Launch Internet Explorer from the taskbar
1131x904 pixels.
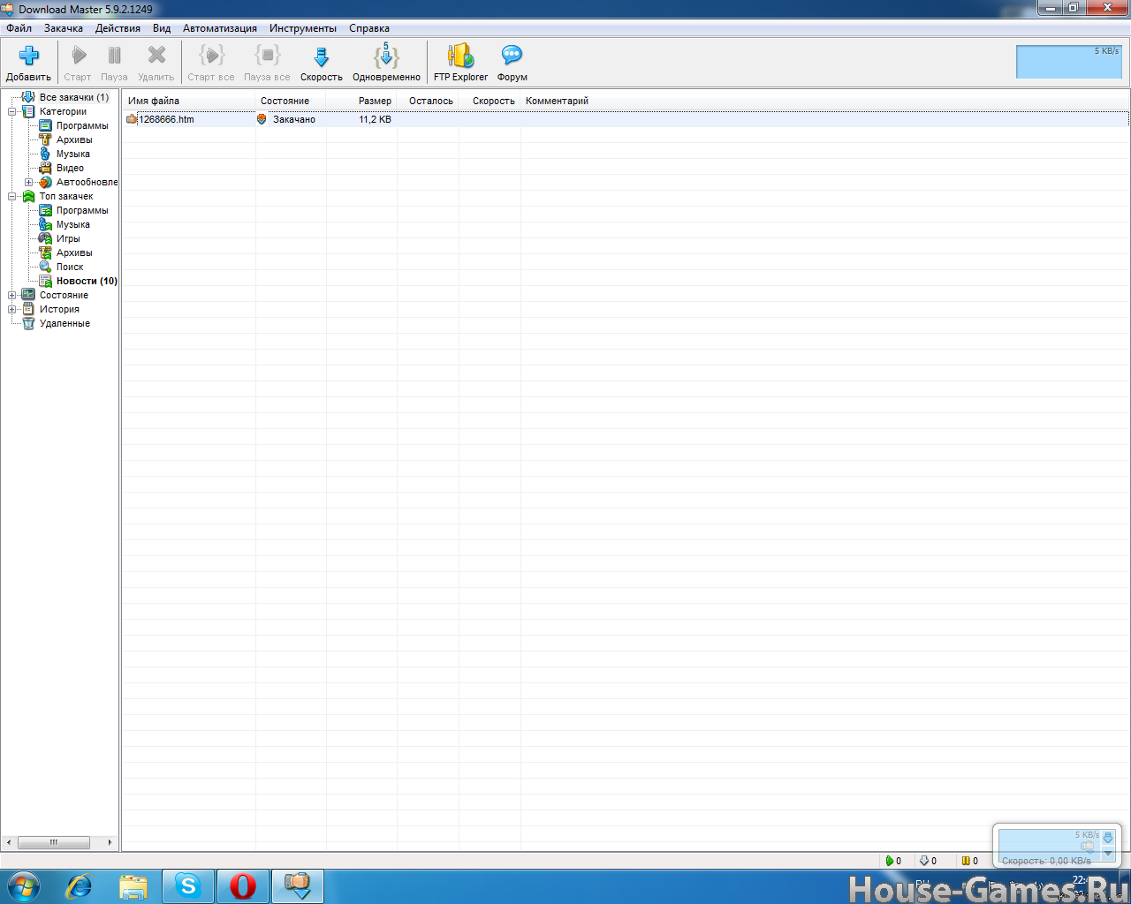[x=80, y=886]
